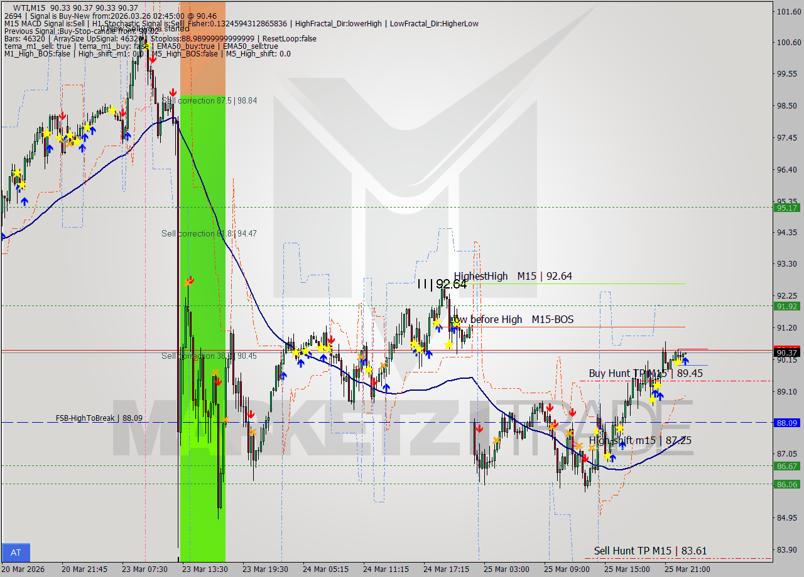The image size is (804, 577).
Task: Click the AT button in the bottom-left corner
Action: pos(15,553)
